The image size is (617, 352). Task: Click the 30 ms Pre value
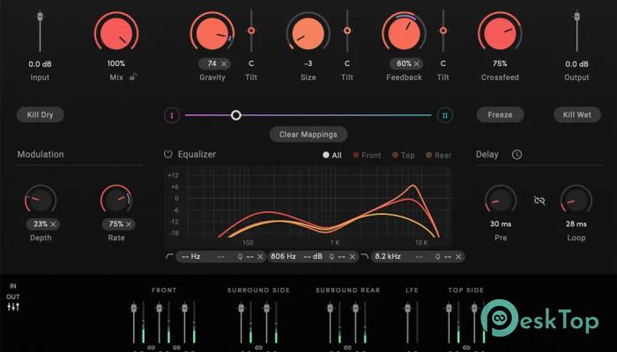(501, 224)
